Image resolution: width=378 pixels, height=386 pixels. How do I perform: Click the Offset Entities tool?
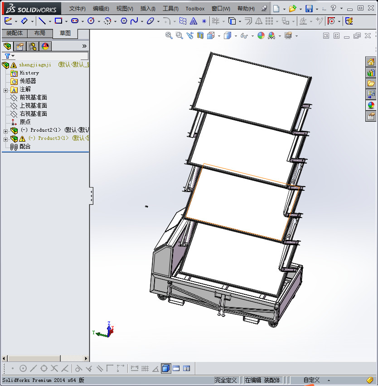(x=248, y=21)
